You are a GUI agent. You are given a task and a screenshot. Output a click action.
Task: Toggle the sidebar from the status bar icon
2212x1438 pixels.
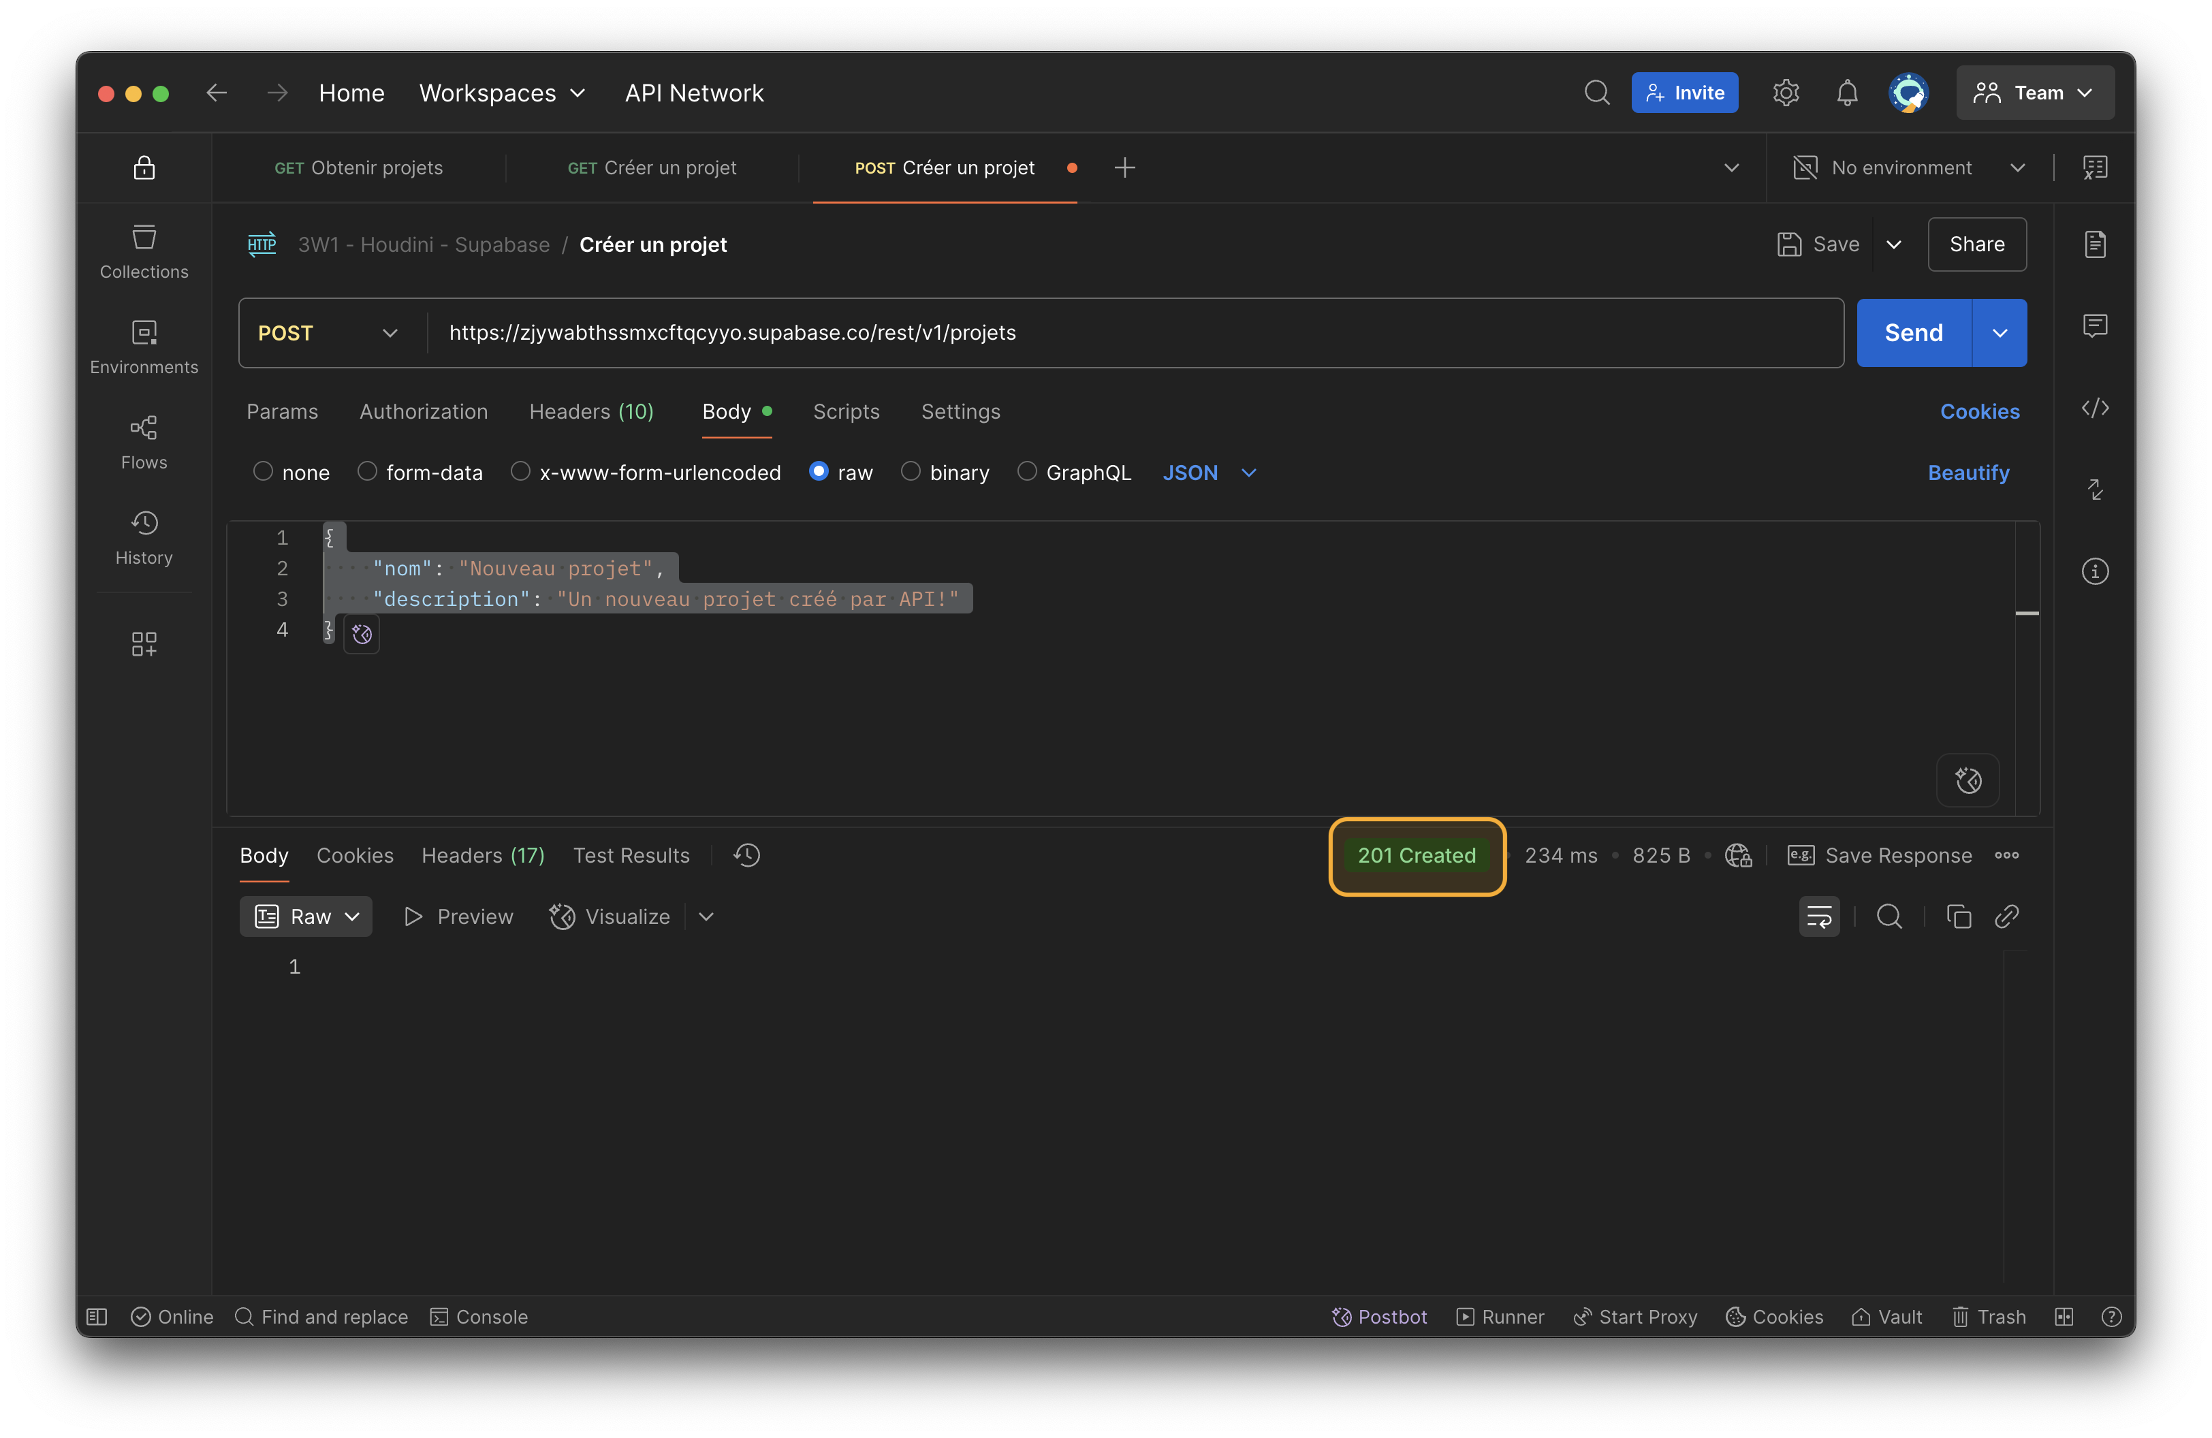point(97,1317)
